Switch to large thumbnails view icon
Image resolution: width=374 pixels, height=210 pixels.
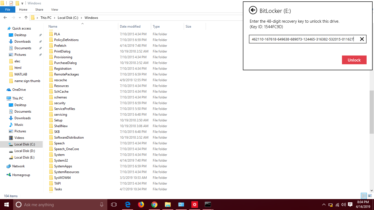tap(370, 196)
